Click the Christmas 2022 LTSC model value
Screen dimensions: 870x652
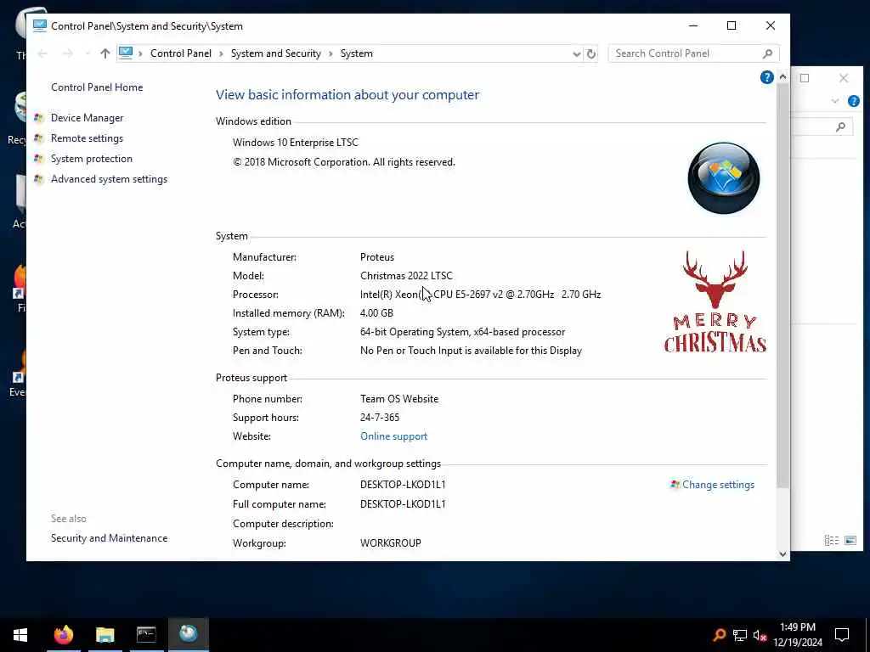[406, 276]
